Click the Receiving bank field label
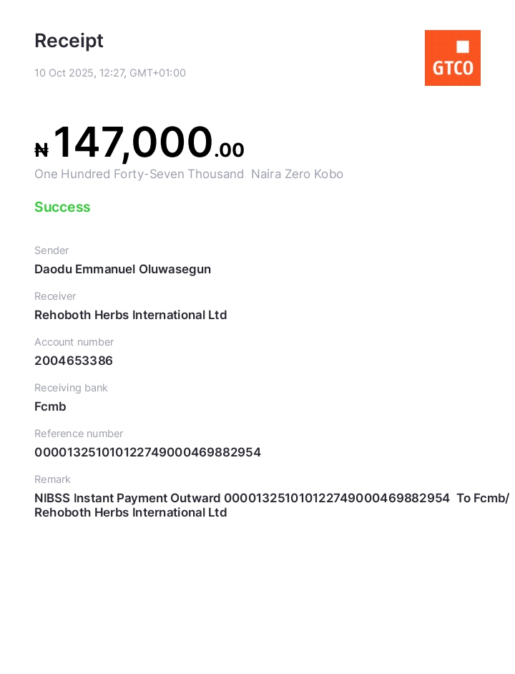This screenshot has height=674, width=515. 71,388
